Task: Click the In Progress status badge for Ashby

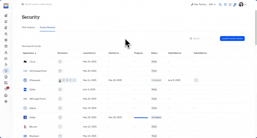Action: pos(156,117)
